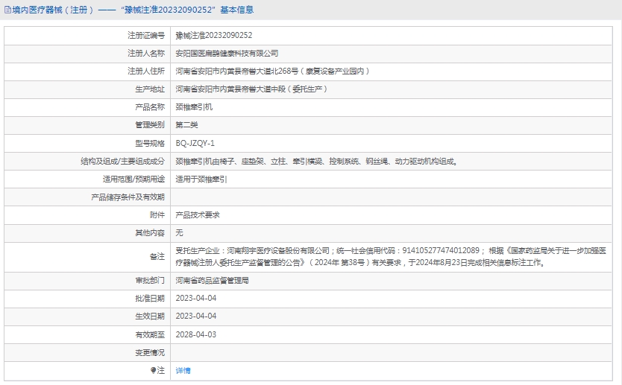The height and width of the screenshot is (385, 622).
Task: Click the structure and composition description
Action: 316,161
